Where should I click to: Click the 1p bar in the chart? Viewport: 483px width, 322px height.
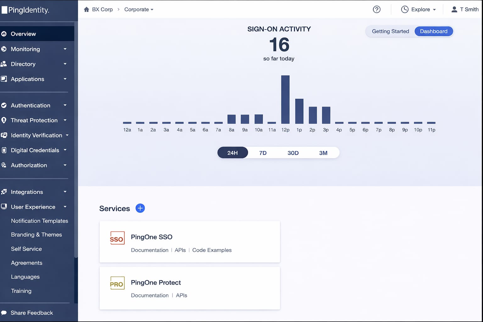299,111
